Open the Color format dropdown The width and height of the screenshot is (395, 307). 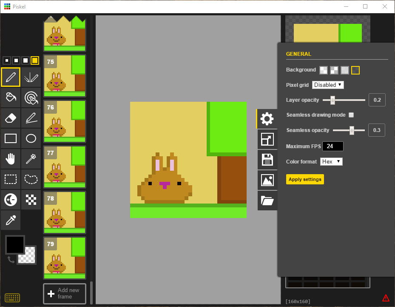pyautogui.click(x=331, y=162)
